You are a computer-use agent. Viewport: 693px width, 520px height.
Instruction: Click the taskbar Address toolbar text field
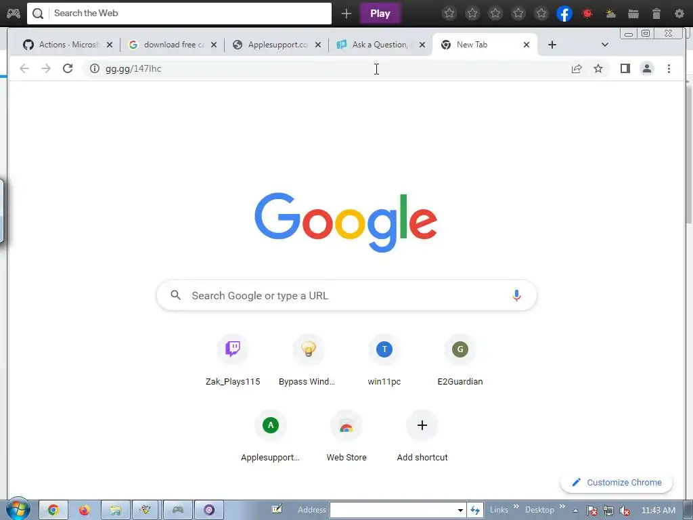[x=393, y=510]
